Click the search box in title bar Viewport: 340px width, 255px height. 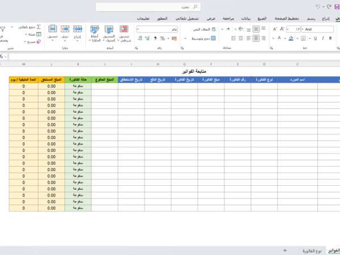click(148, 7)
